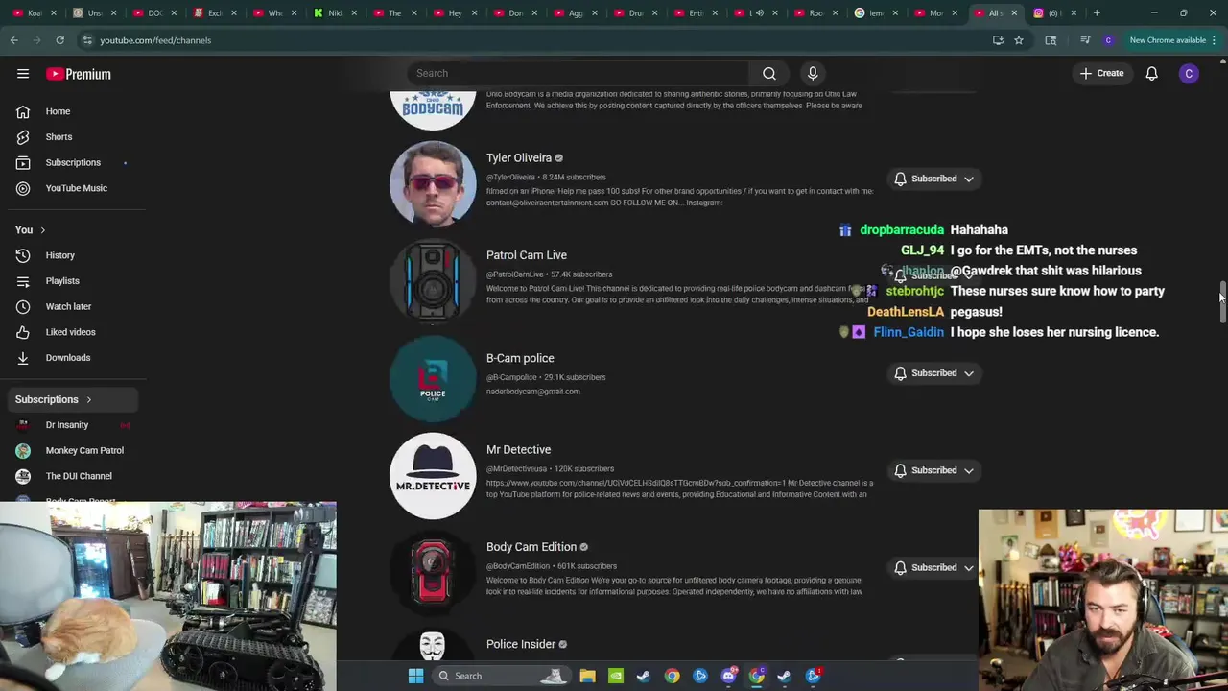
Task: Open a new browser tab
Action: click(1097, 13)
